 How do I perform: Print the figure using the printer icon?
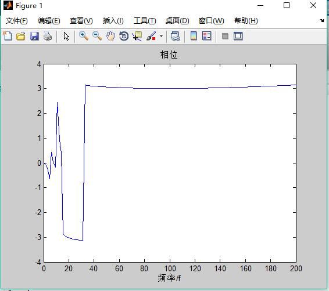(48, 36)
